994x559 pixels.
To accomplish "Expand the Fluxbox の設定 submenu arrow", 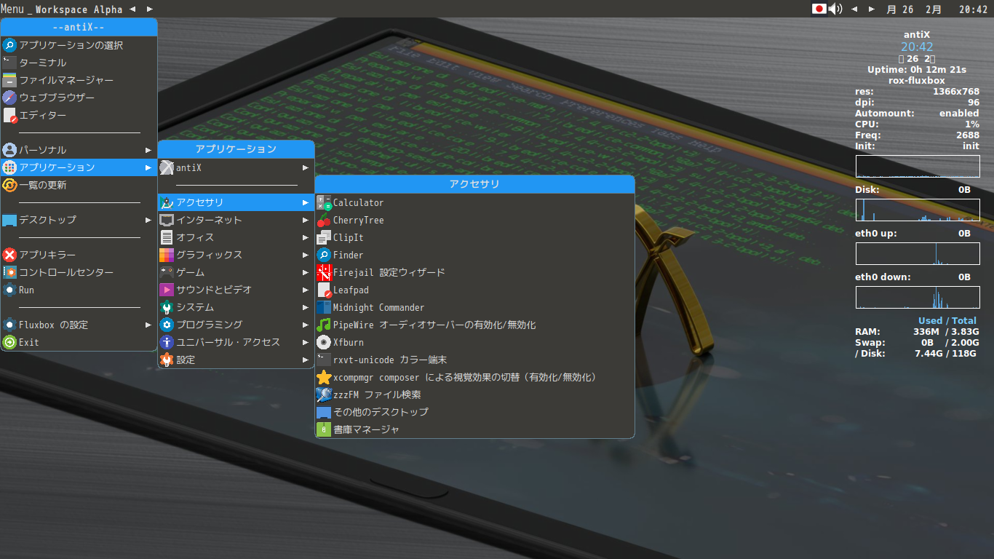I will pos(148,325).
